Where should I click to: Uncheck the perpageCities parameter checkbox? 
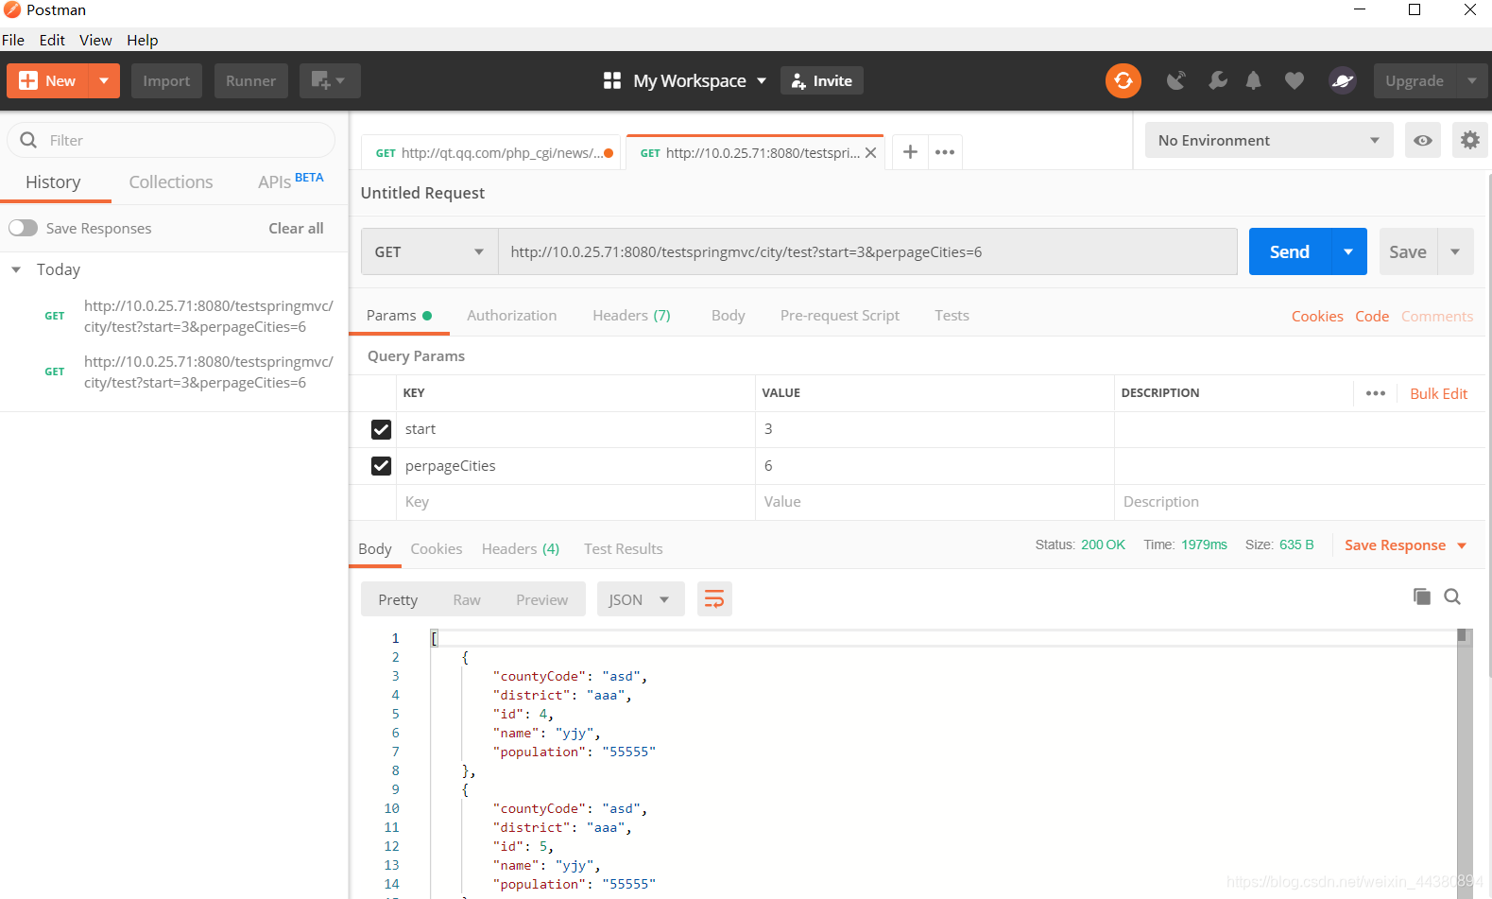[x=381, y=466]
